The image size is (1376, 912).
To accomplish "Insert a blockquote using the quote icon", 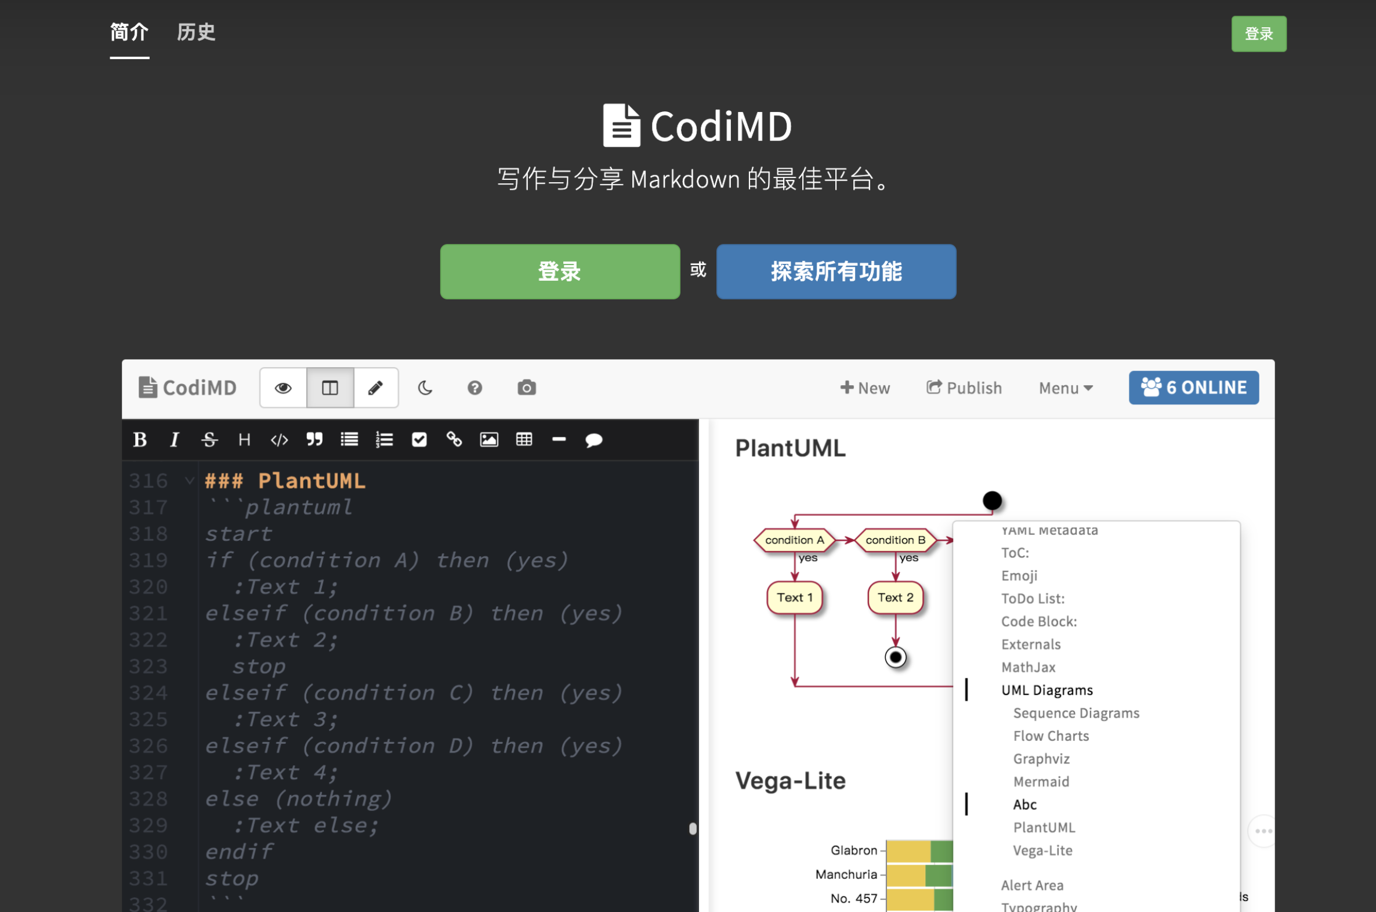I will tap(314, 440).
